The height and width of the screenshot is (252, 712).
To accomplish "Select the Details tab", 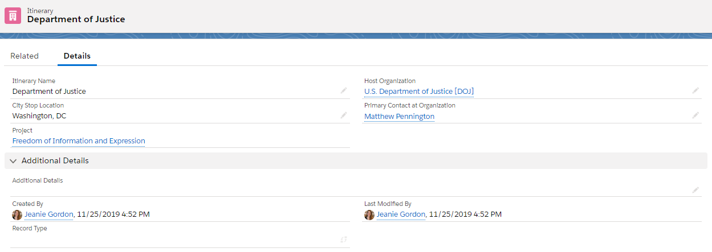I will click(77, 56).
